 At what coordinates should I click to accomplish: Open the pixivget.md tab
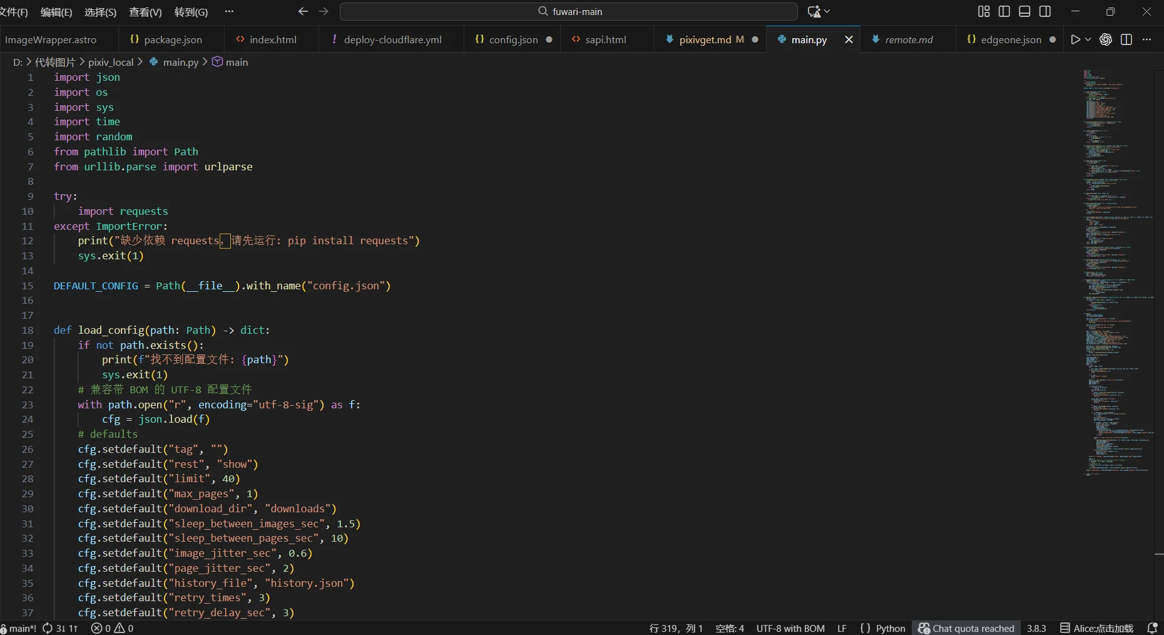coord(710,39)
